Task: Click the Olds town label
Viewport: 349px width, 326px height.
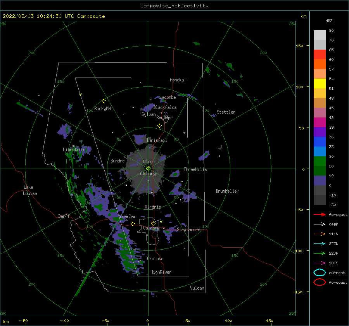Action: pyautogui.click(x=148, y=162)
